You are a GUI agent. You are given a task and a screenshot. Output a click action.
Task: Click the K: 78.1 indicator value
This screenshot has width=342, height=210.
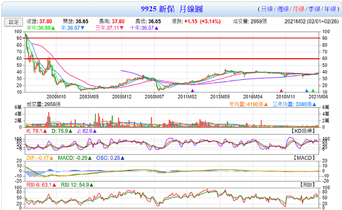coord(36,131)
